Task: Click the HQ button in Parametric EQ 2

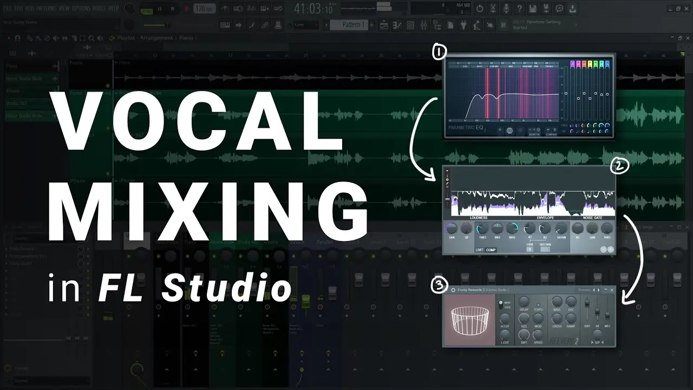Action: 509,131
